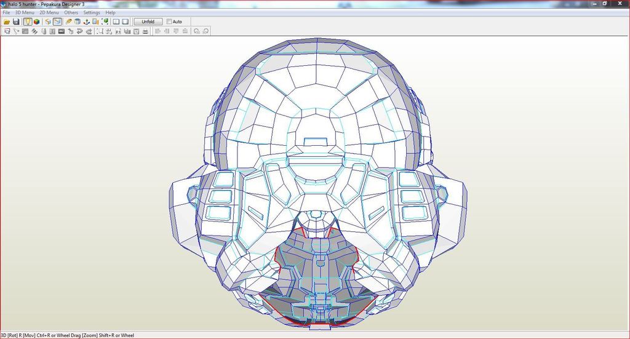Click the rotate part icon
Screen dimensions: 630x339
pos(70,31)
